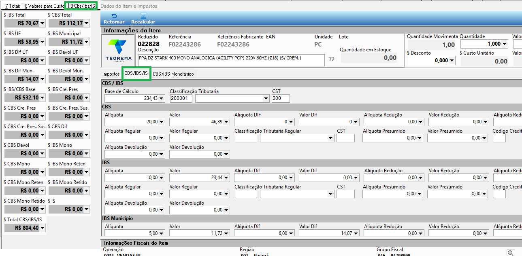Click the CBS regular CST field
Image resolution: width=522 pixels, height=256 pixels.
point(345,138)
